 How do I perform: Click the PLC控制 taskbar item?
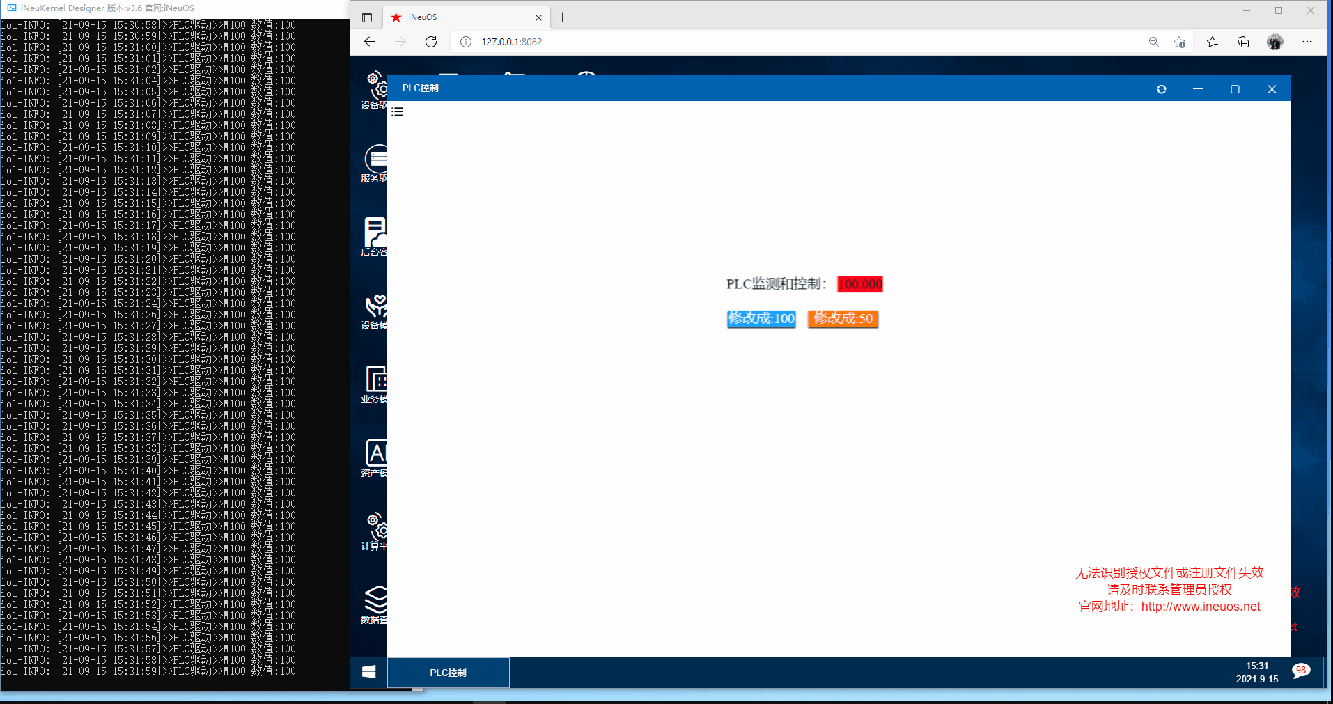(448, 673)
